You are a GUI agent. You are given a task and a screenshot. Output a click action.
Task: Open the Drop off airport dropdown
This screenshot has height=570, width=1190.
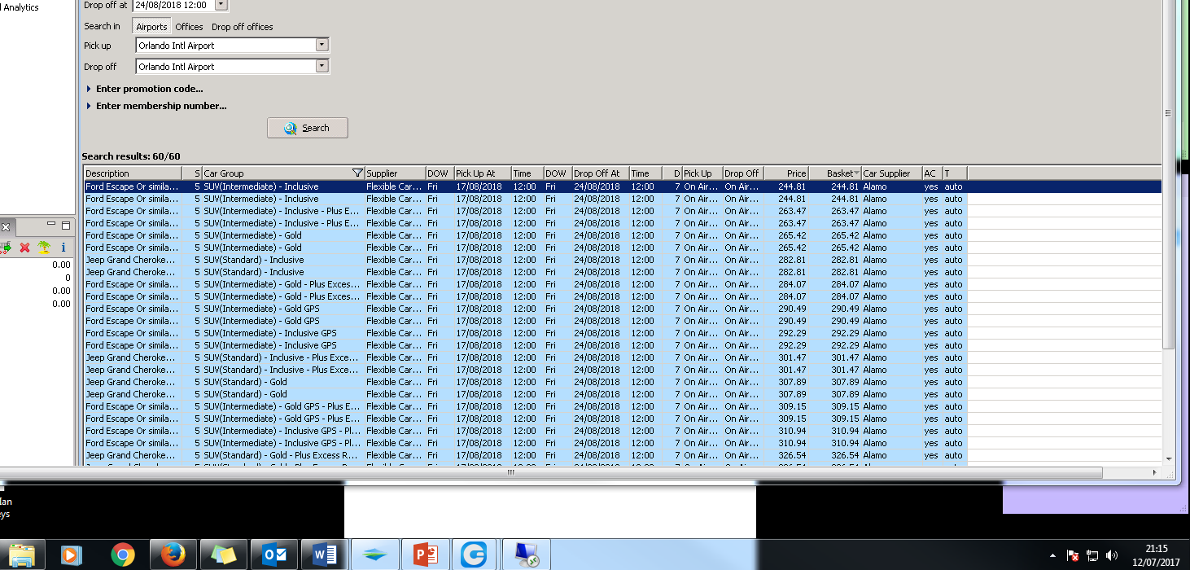pyautogui.click(x=322, y=67)
